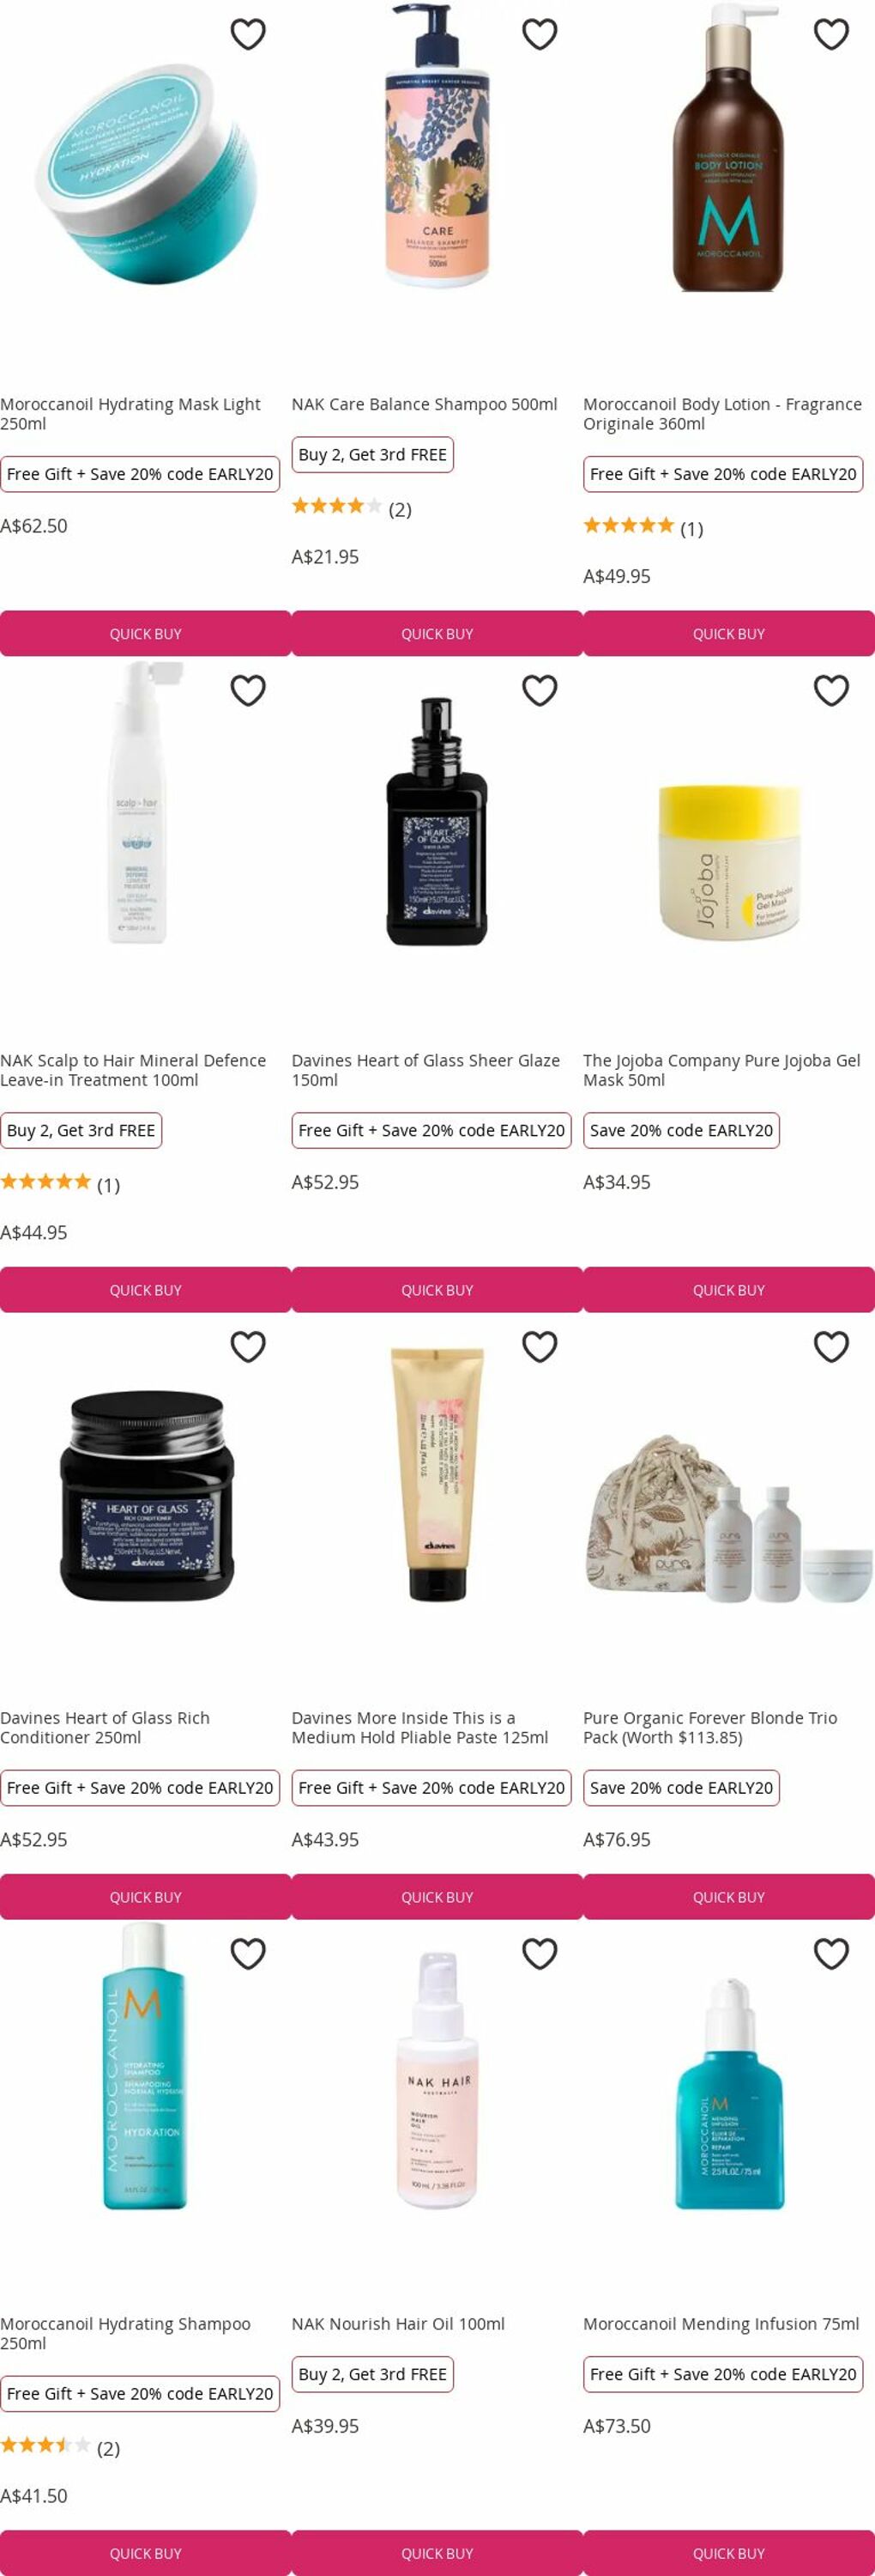Image resolution: width=875 pixels, height=2576 pixels.
Task: View Moroccanoil Mending Infusion bottle image
Action: point(729,2093)
